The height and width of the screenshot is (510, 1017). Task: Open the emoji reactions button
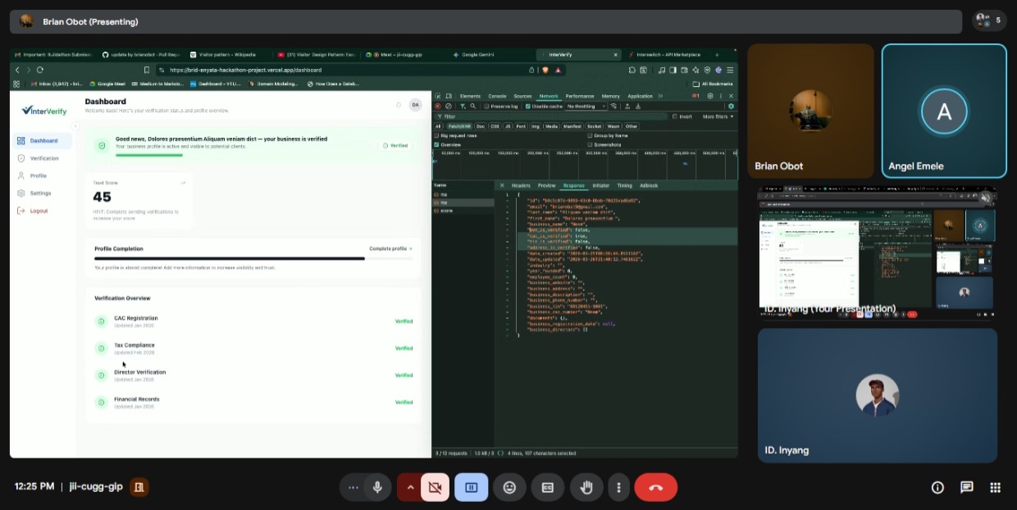tap(509, 487)
